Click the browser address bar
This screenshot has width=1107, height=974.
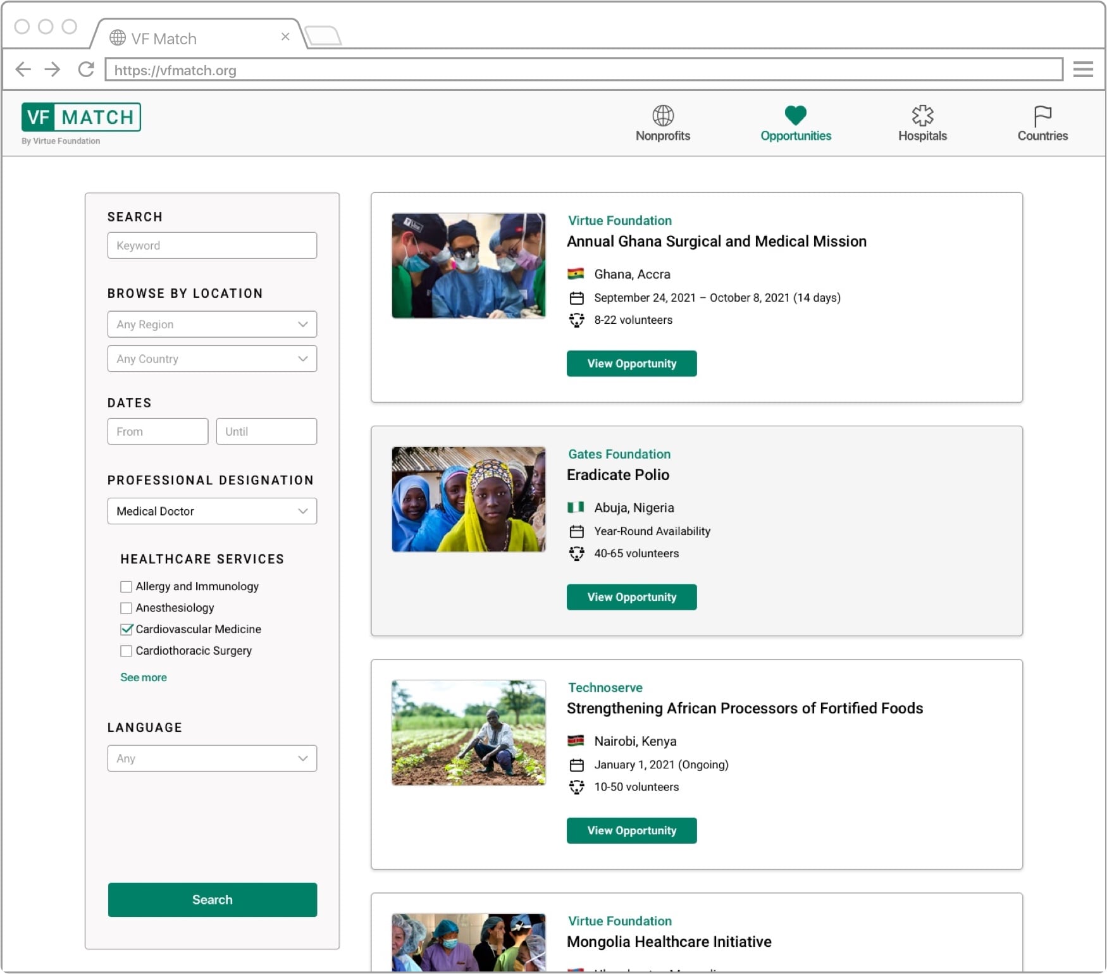pyautogui.click(x=583, y=70)
